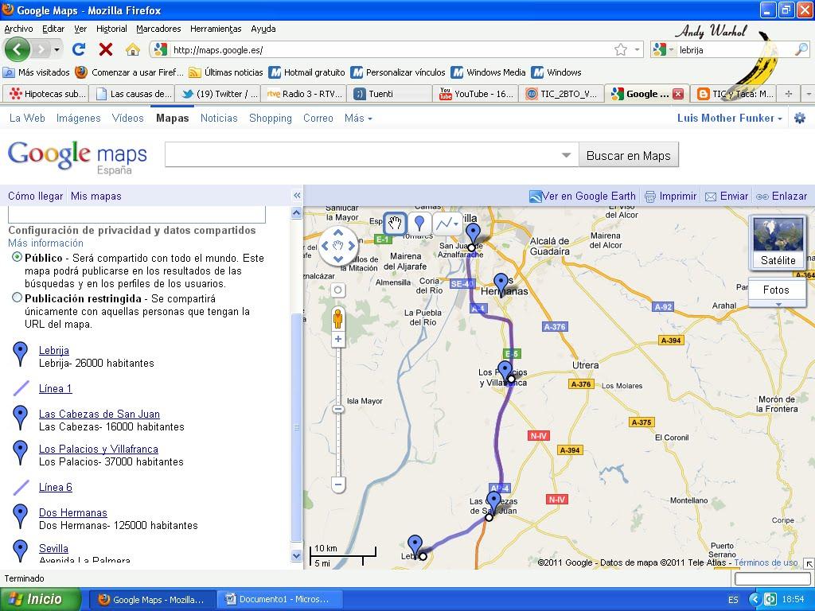
Task: Click the Firefox address bar
Action: pos(390,50)
